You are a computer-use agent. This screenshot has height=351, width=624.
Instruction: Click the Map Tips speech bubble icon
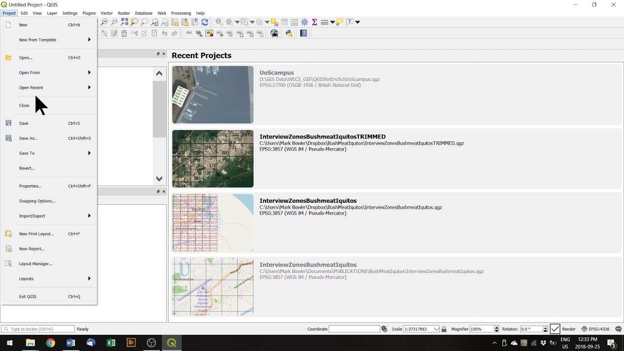339,22
